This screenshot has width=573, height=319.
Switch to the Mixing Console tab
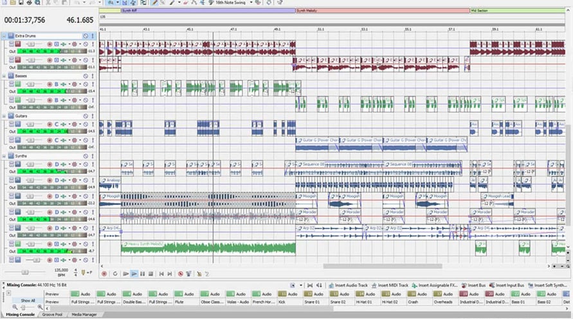point(20,315)
